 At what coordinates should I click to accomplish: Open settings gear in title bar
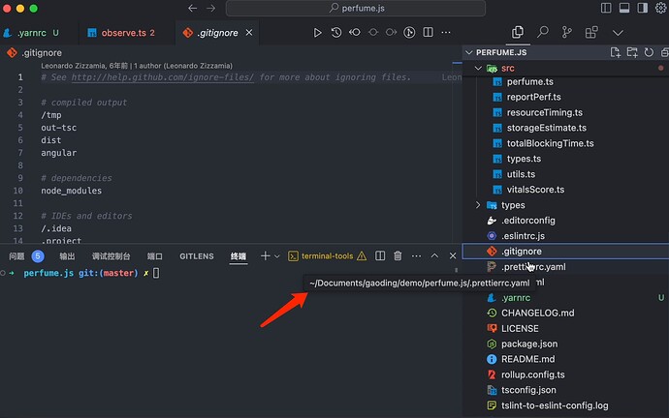click(x=660, y=8)
